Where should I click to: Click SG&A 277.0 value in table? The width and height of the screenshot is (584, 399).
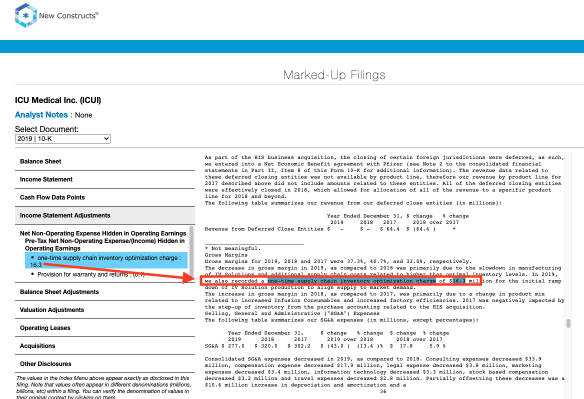(236, 345)
